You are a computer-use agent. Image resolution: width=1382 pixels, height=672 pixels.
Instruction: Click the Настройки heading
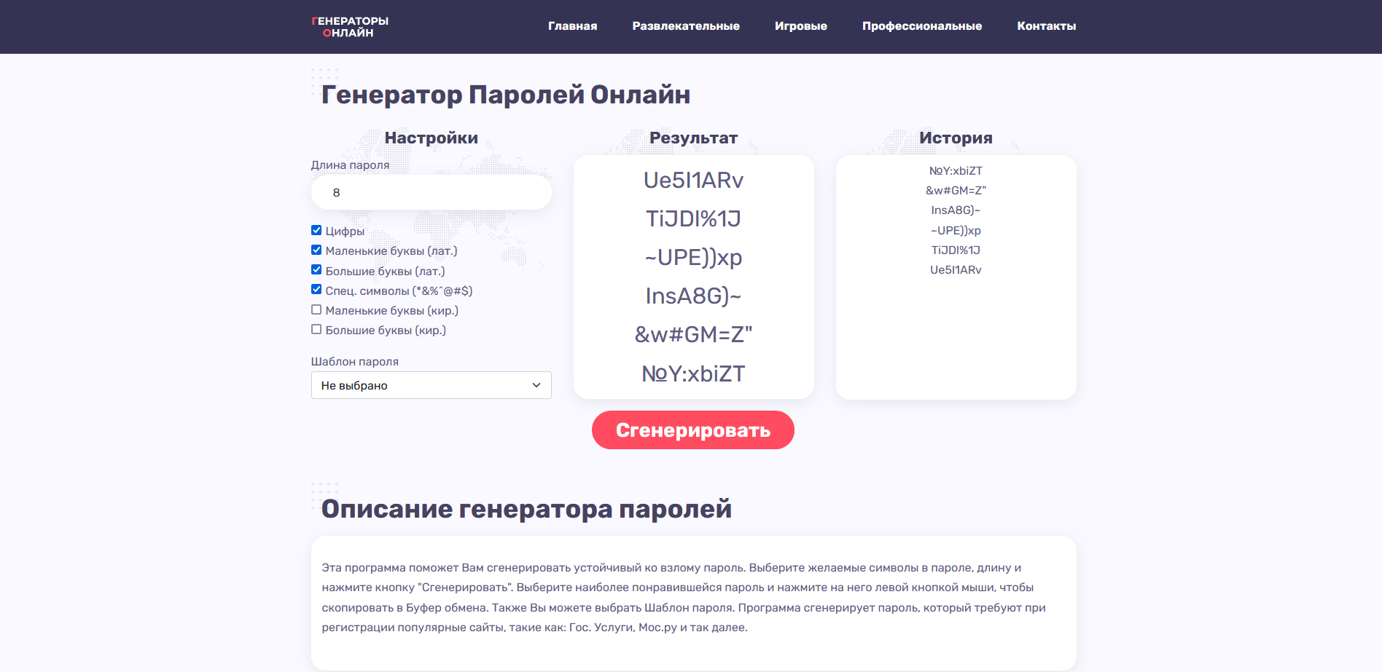click(x=432, y=138)
